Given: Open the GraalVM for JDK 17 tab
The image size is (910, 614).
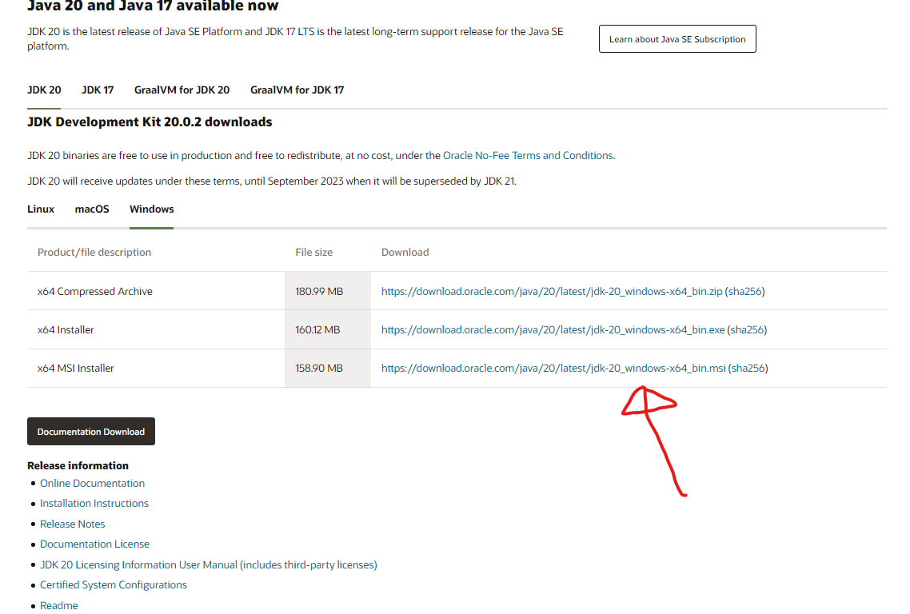Looking at the screenshot, I should coord(297,90).
